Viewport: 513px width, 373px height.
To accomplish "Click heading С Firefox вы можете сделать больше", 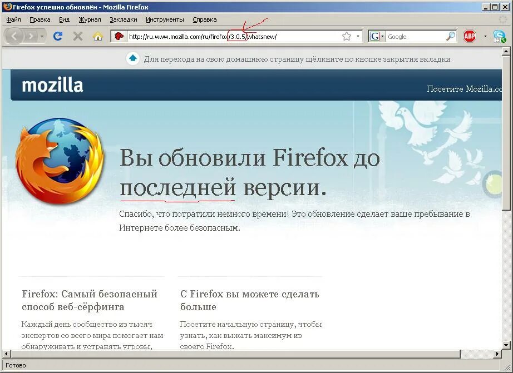I will click(x=250, y=300).
